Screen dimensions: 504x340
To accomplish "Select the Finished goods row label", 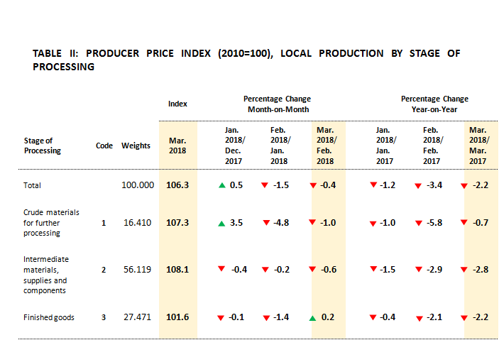I will point(49,317).
